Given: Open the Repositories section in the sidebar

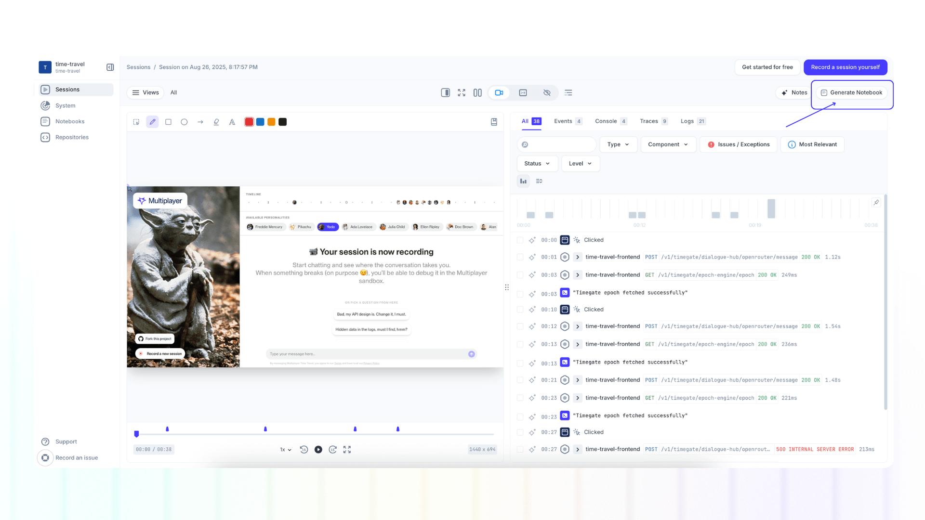Looking at the screenshot, I should point(72,137).
